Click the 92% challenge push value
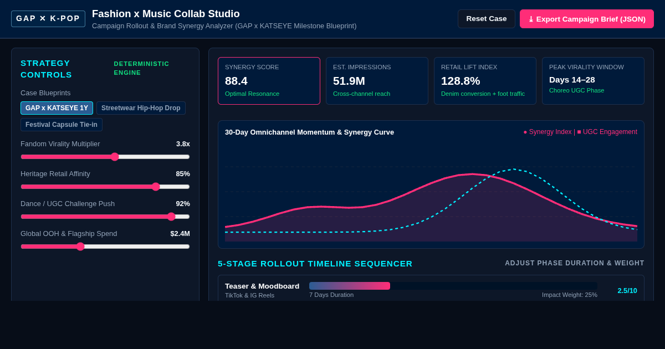This screenshot has width=665, height=349. click(183, 204)
